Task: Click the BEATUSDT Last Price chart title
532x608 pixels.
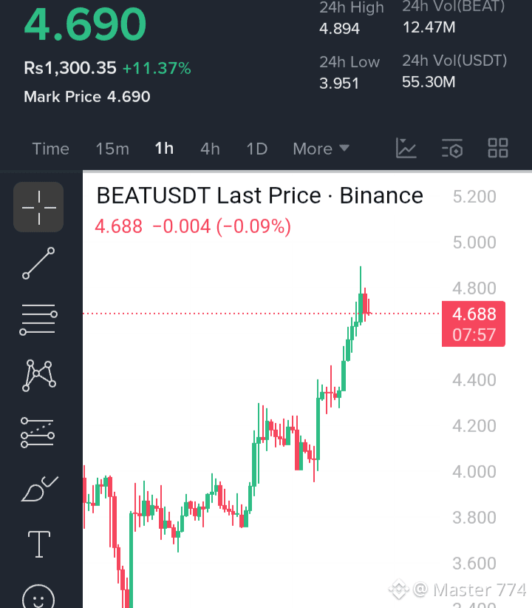Action: (x=259, y=195)
